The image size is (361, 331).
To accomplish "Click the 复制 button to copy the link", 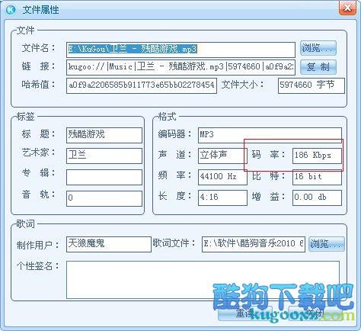I will pos(318,67).
